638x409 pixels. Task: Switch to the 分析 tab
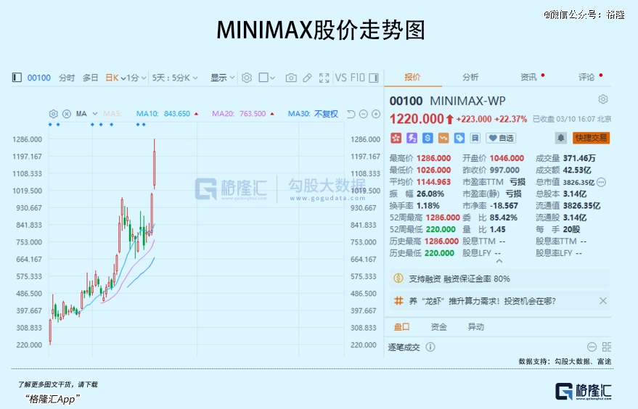pos(470,78)
